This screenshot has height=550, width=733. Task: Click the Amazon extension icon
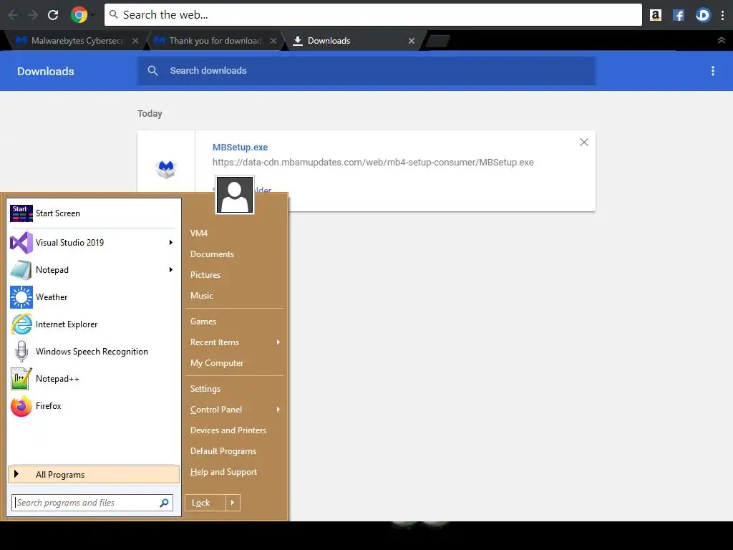coord(656,15)
